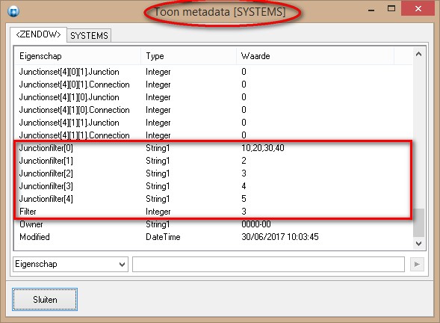Select the Modified DateTime row
The height and width of the screenshot is (323, 440).
point(213,237)
